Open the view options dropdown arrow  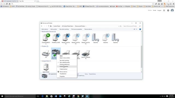136,29
